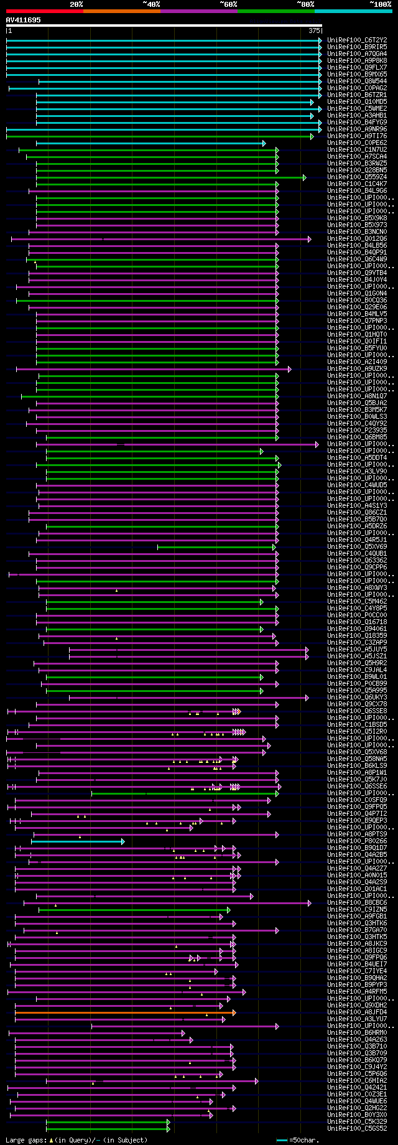Click UniRef100_P80266 label
Screen dimensions: 398x1145
(x=357, y=841)
